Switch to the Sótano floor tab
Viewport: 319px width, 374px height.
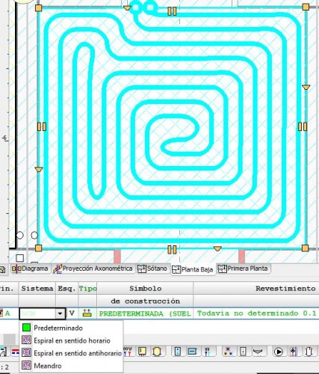(152, 269)
